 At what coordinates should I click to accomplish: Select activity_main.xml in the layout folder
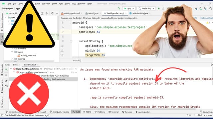coord(27,56)
